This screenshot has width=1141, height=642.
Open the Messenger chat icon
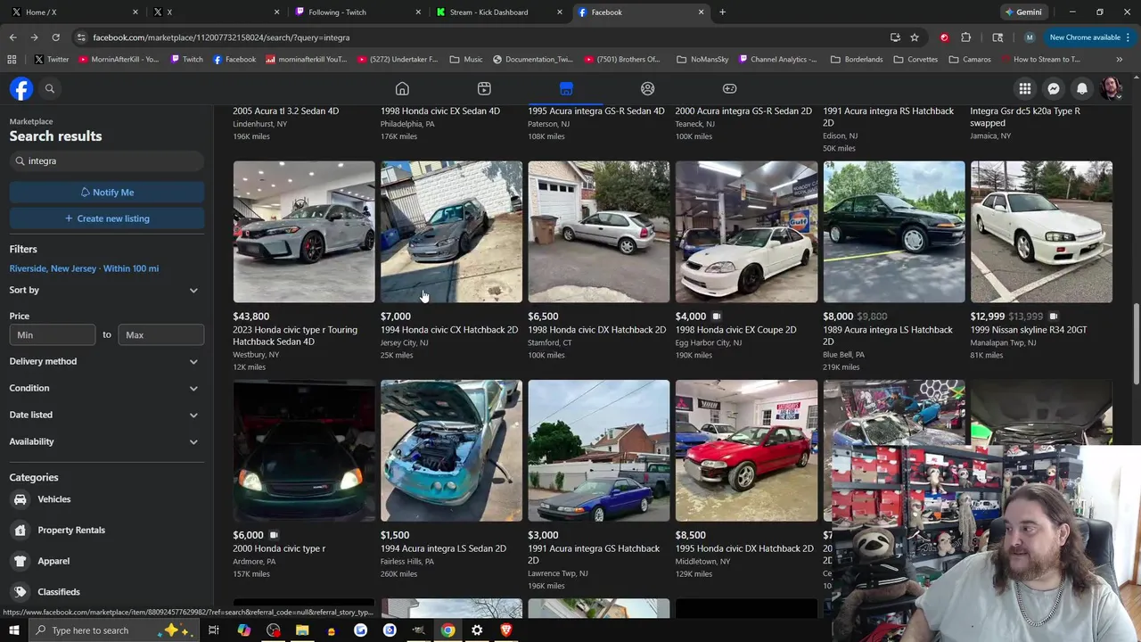pos(1054,88)
